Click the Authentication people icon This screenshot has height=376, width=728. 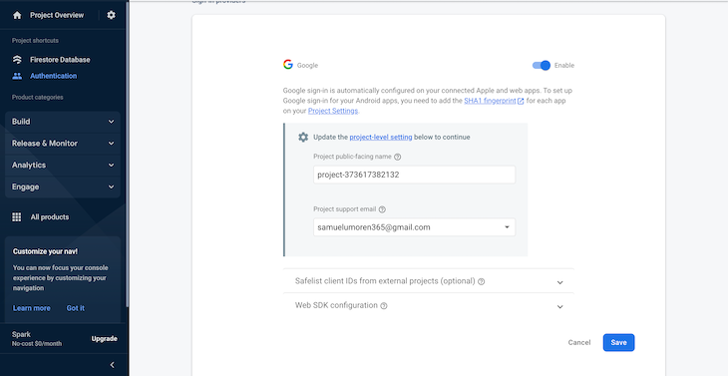(x=17, y=76)
